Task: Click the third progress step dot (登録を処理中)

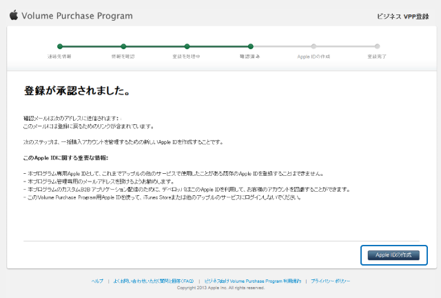Action: [x=187, y=46]
